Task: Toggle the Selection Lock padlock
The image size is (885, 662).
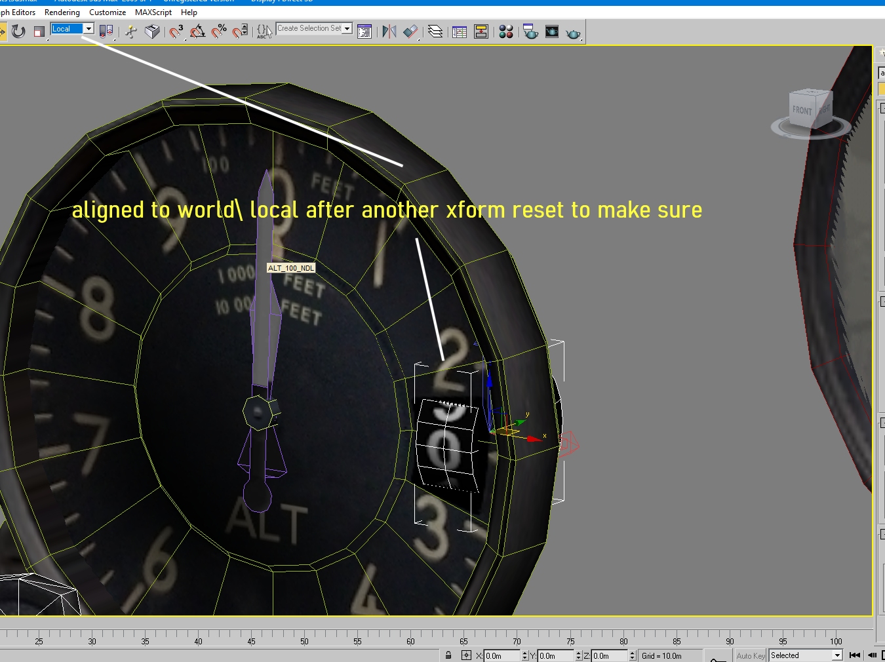Action: tap(448, 655)
